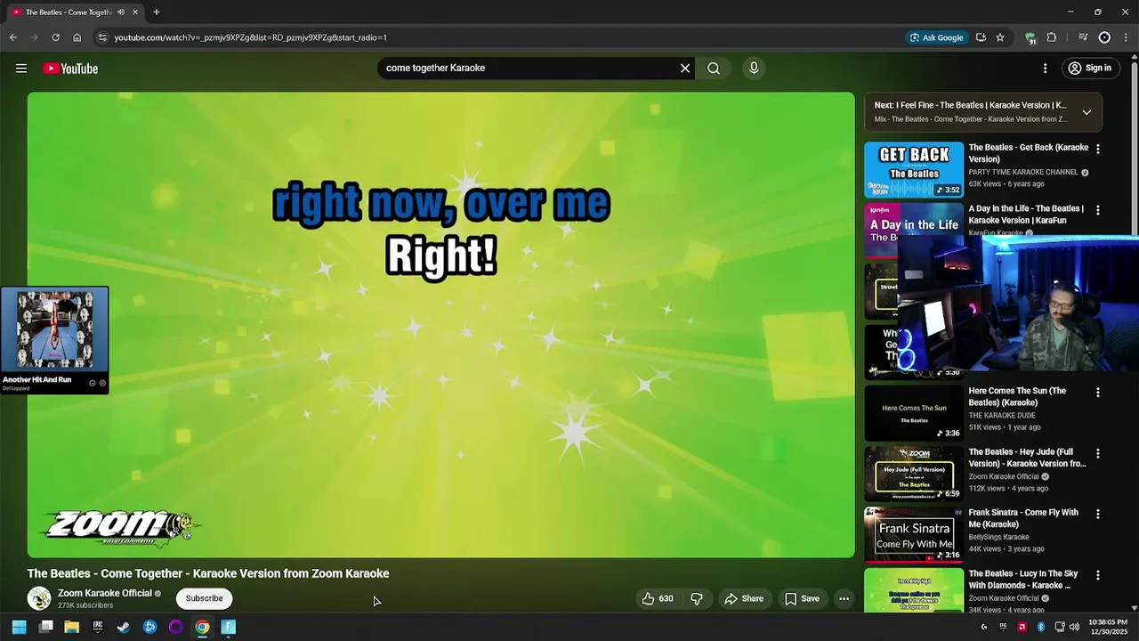The height and width of the screenshot is (641, 1139).
Task: Open the Chrome profile avatar
Action: pyautogui.click(x=1104, y=37)
